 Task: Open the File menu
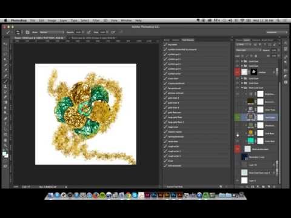tap(33, 21)
